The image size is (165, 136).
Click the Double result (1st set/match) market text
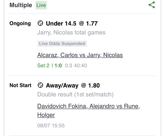point(75,94)
